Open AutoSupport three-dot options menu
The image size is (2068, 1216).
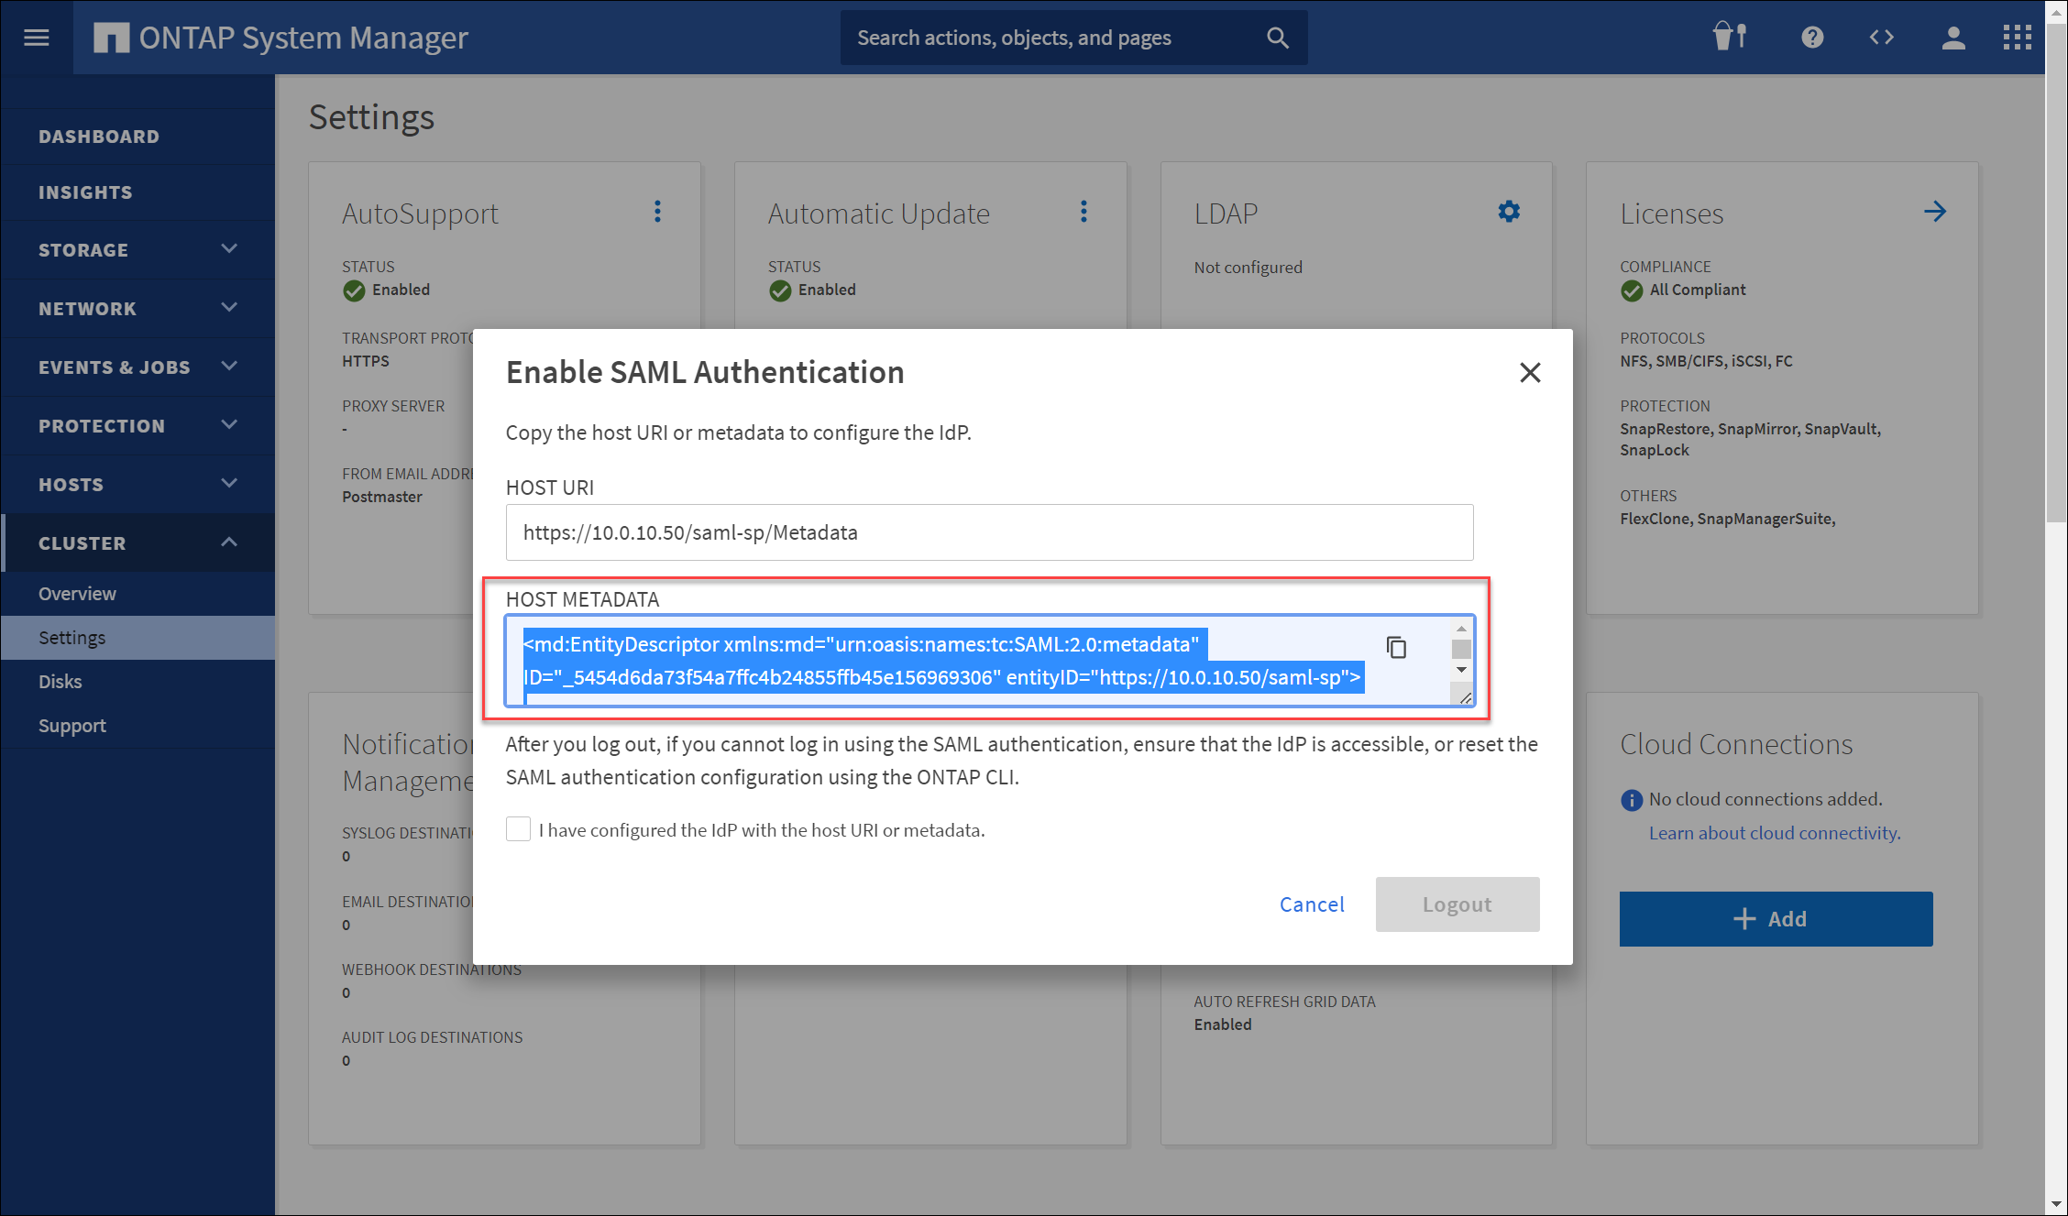657,212
